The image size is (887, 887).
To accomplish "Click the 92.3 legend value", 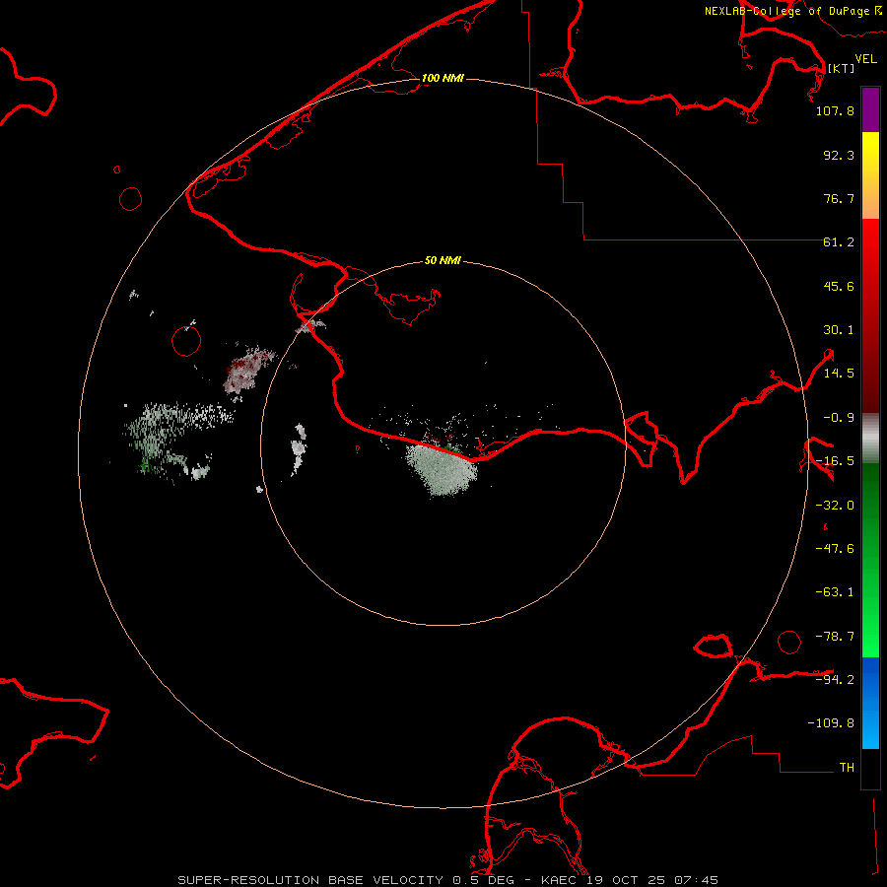I will pos(839,155).
